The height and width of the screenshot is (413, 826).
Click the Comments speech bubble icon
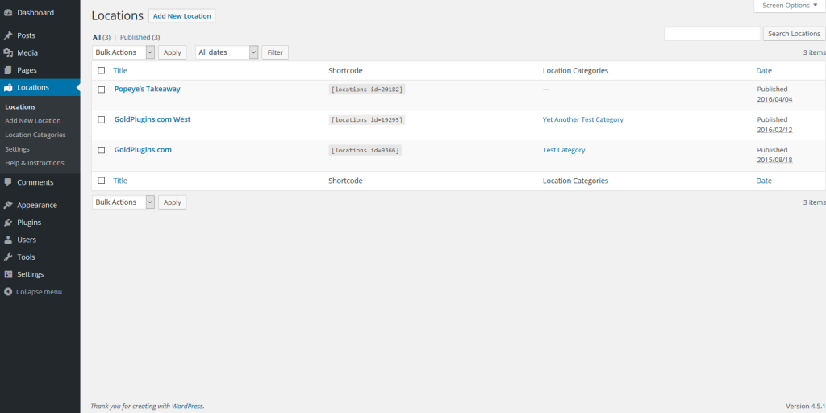(x=8, y=182)
